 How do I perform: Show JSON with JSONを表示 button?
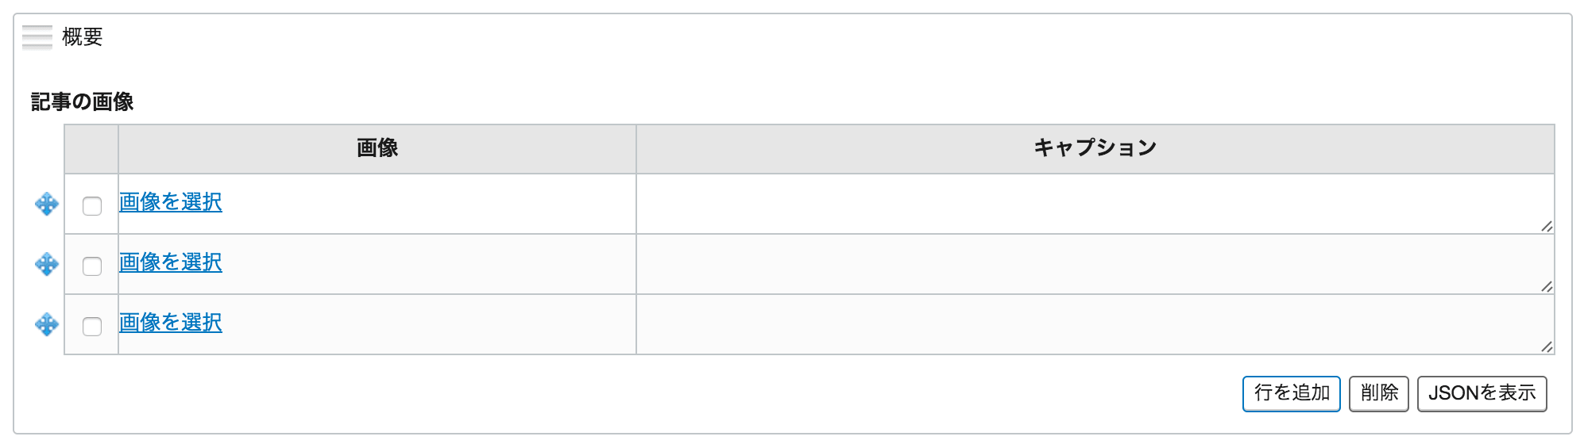point(1482,393)
